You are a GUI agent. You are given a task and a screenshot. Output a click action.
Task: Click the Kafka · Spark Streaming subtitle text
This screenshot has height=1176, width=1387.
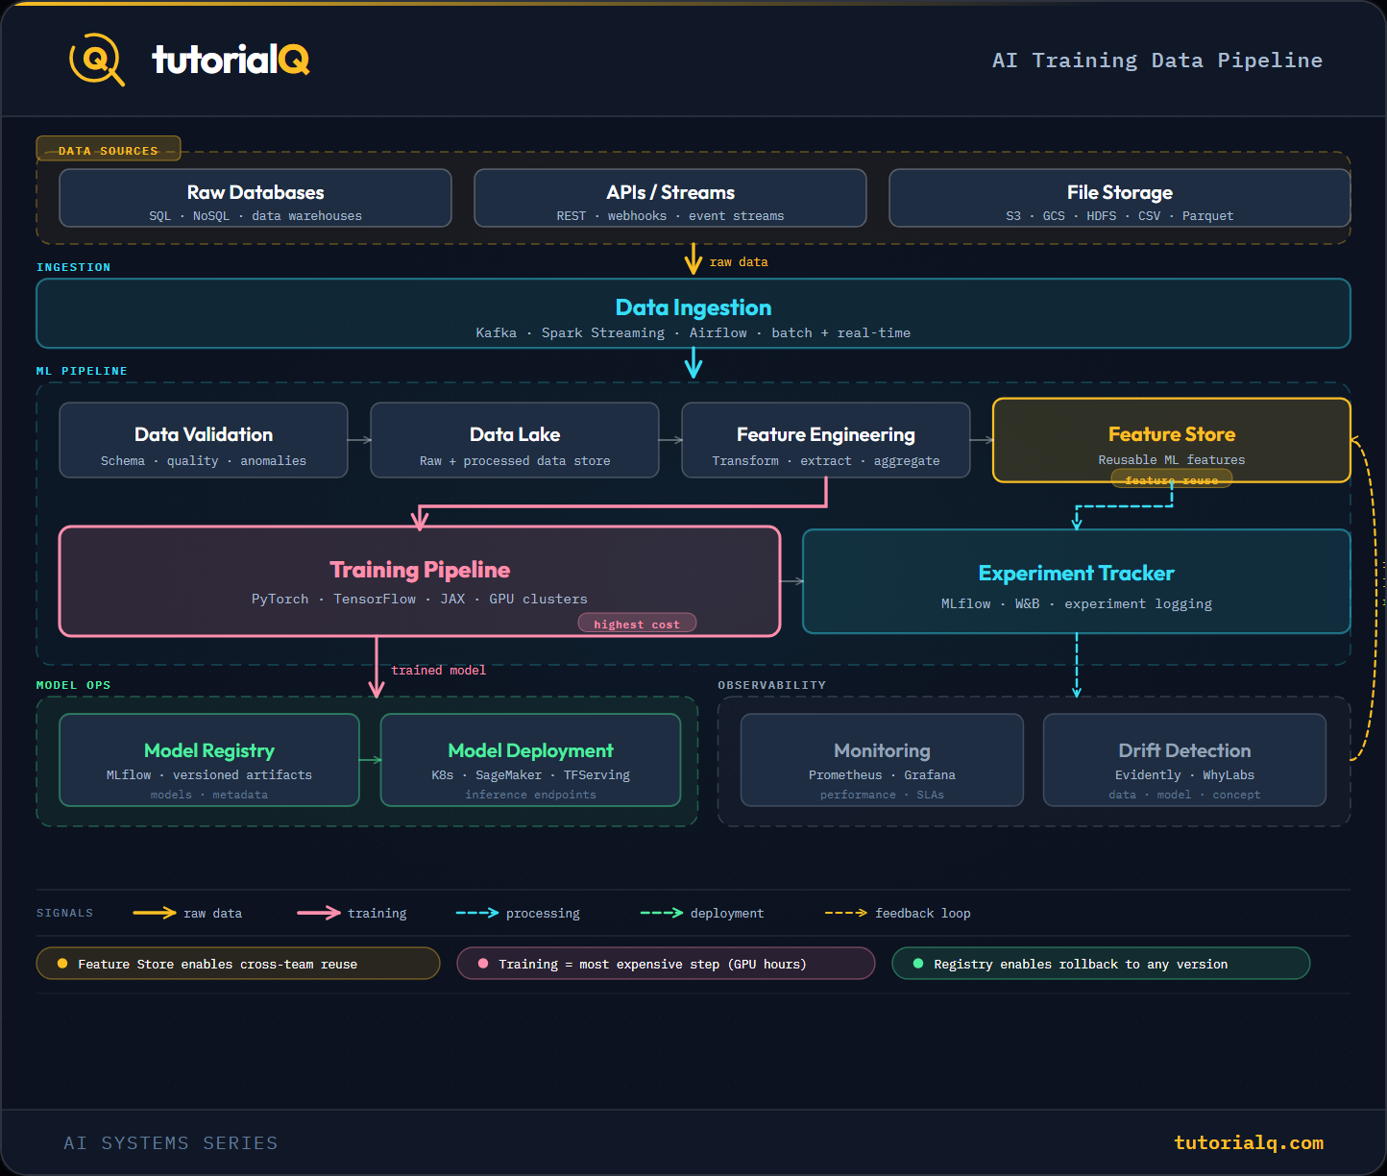693,332
